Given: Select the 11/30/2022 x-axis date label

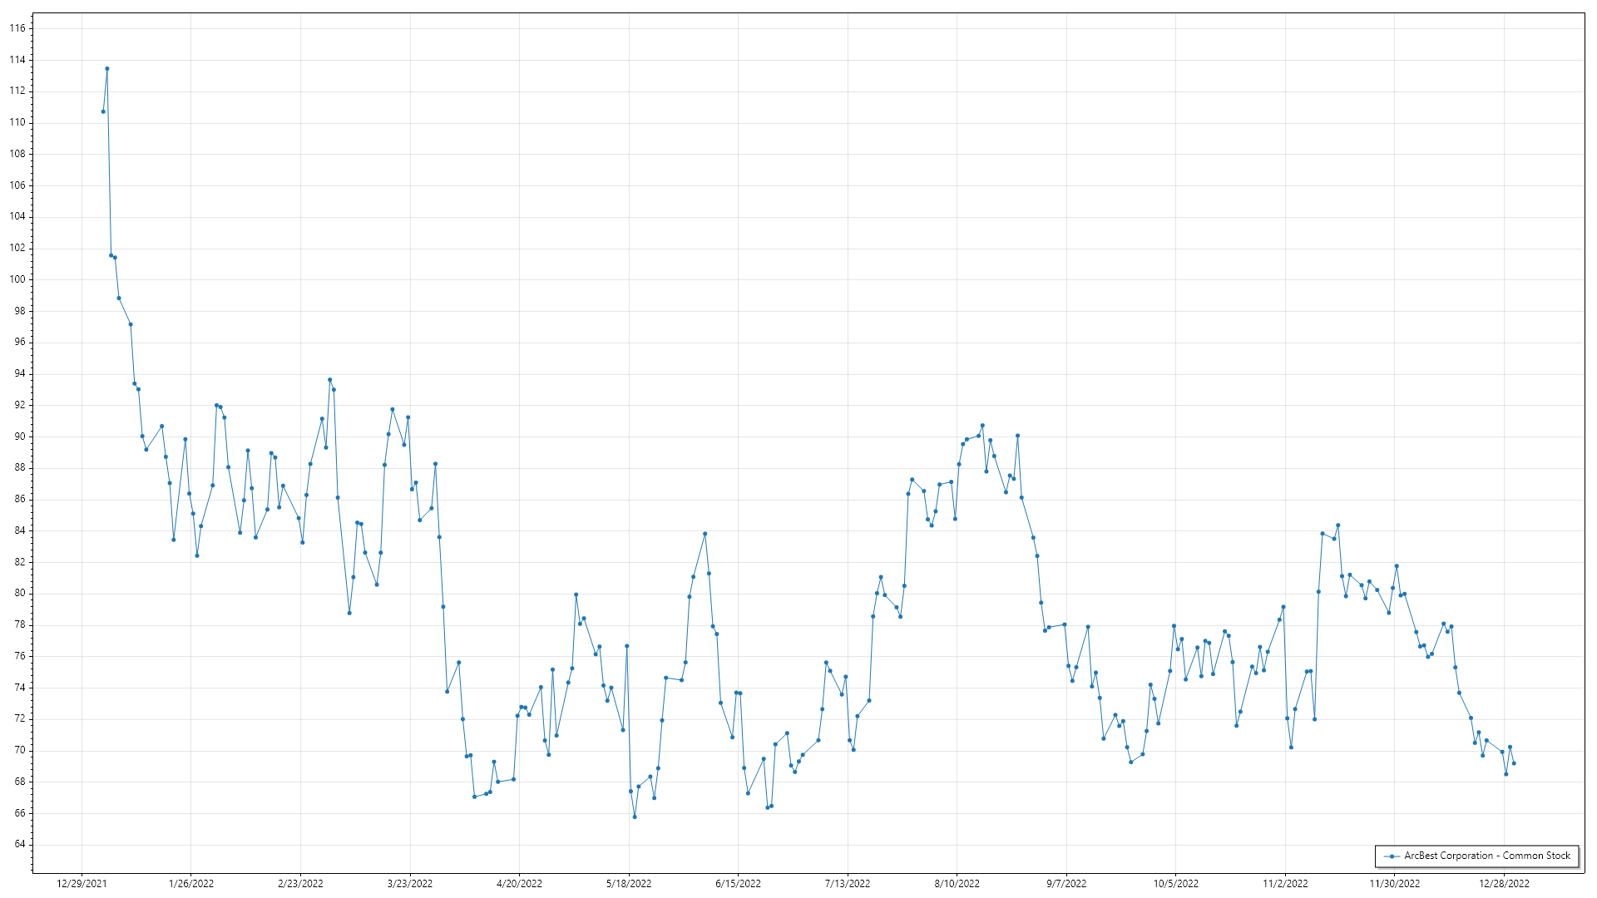Looking at the screenshot, I should click(1395, 884).
